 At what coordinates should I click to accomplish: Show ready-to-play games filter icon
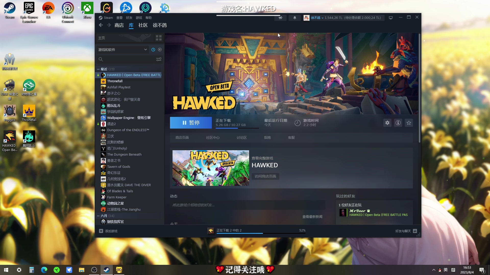[160, 50]
